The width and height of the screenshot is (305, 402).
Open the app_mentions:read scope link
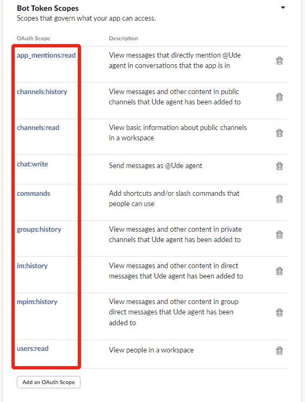(x=46, y=55)
